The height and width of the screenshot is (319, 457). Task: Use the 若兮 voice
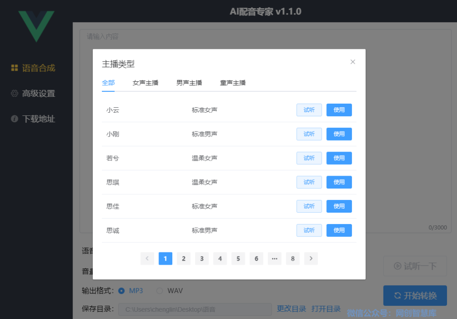click(339, 158)
